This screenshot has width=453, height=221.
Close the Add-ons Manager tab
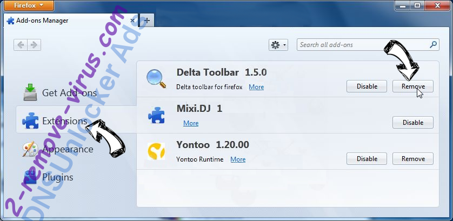132,21
